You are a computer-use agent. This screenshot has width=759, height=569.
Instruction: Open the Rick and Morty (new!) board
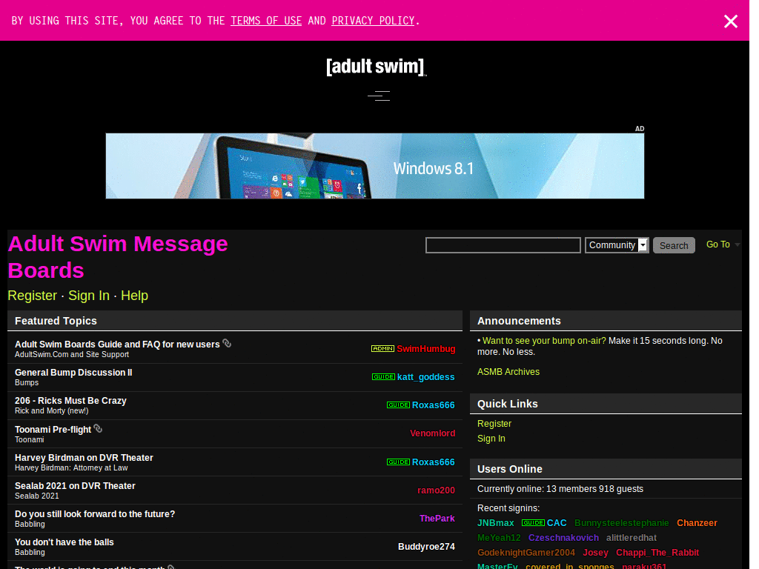[52, 410]
